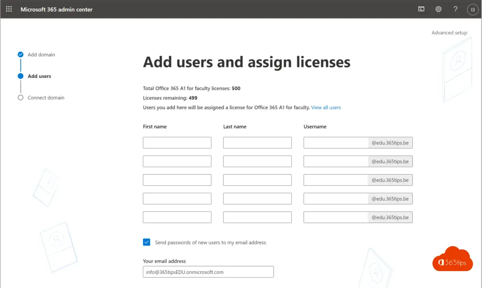Focus the first row First name field

coord(177,143)
